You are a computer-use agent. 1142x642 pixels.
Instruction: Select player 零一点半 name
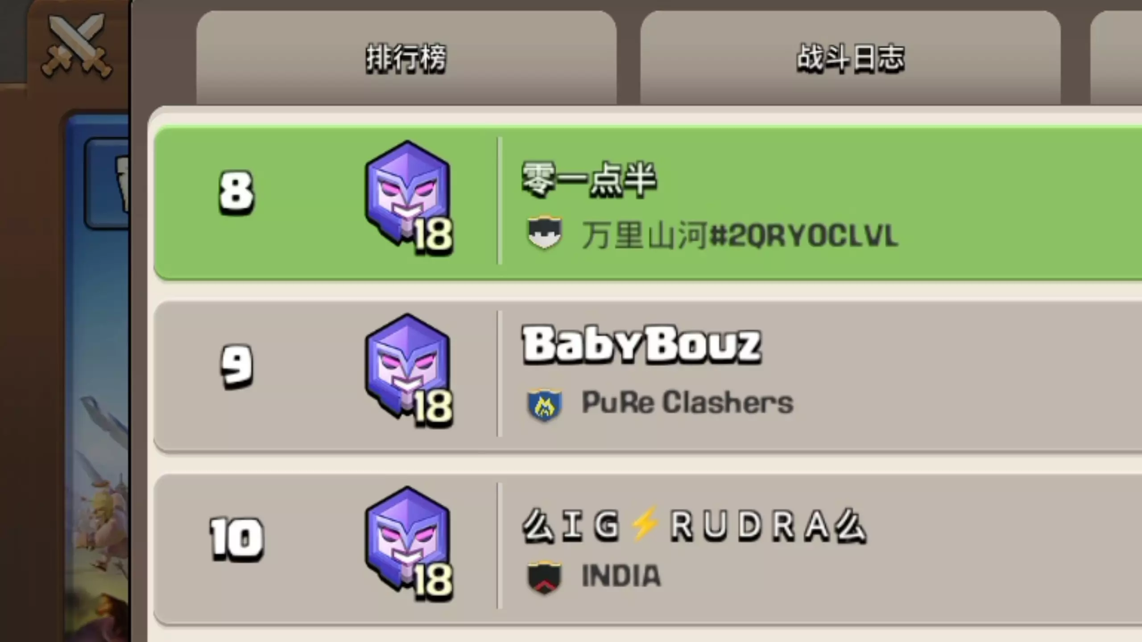coord(589,179)
